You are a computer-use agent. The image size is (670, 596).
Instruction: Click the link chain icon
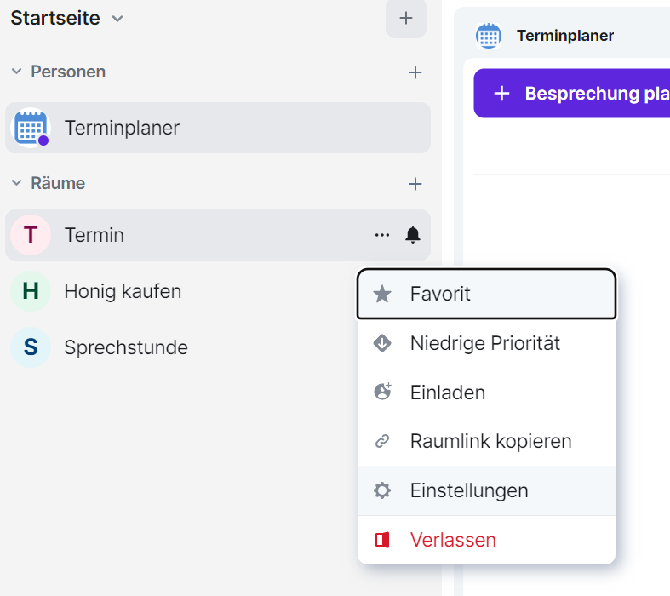382,441
